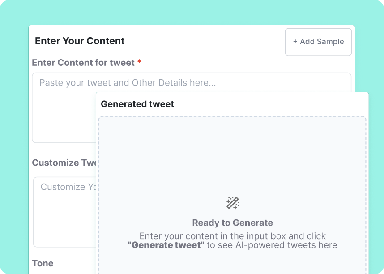Click the Customize Tweet text box
Image resolution: width=384 pixels, height=274 pixels.
63,210
